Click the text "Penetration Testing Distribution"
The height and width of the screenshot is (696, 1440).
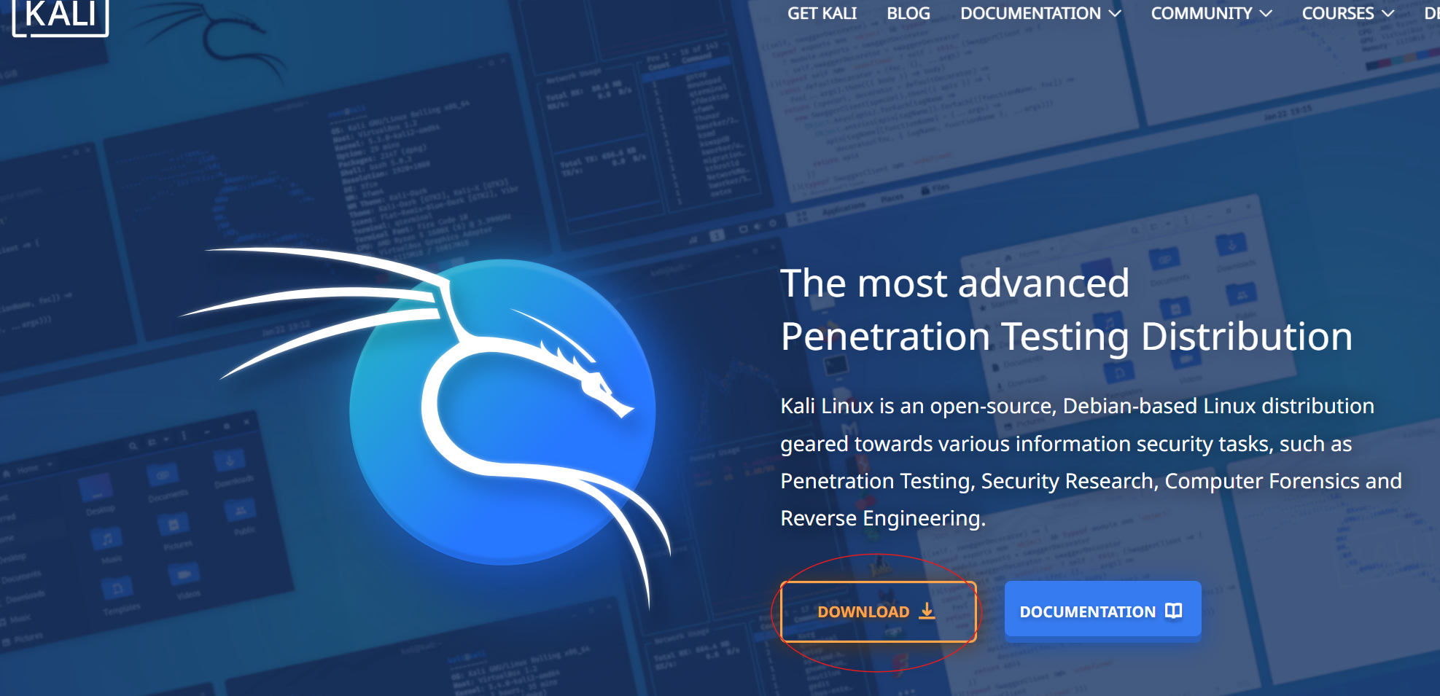[1067, 337]
